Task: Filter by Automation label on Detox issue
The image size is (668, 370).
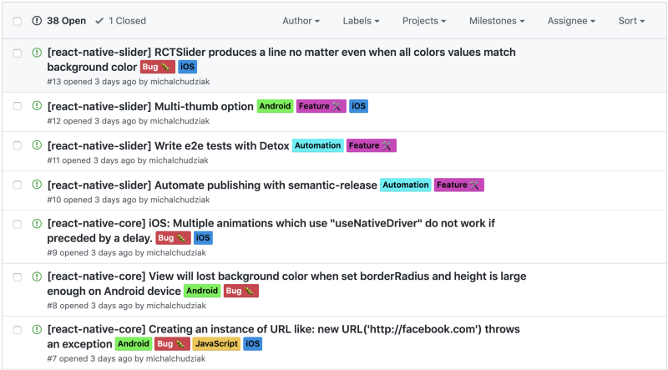Action: pos(318,145)
